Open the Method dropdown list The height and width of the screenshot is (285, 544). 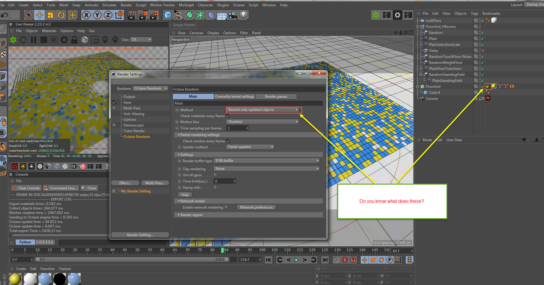263,110
